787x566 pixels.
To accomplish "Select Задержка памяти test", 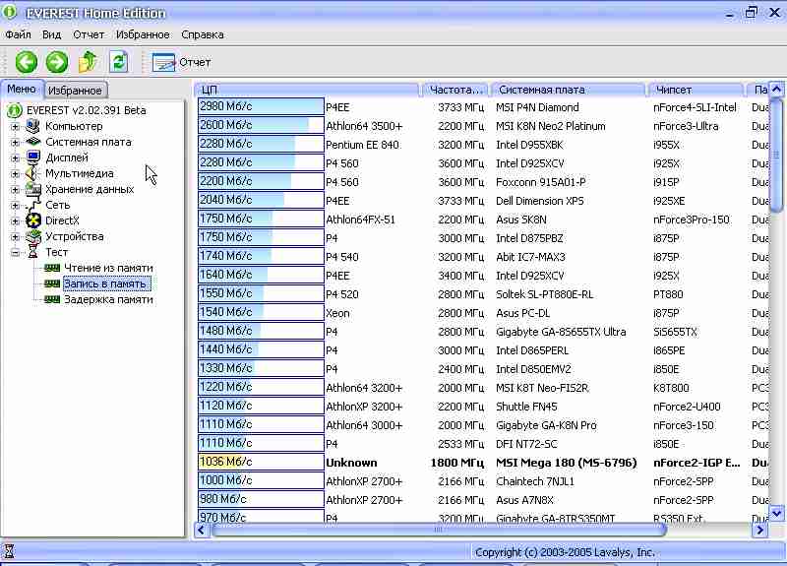I will 108,299.
